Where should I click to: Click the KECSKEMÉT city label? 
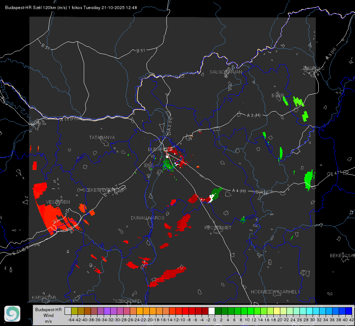pyautogui.click(x=218, y=227)
